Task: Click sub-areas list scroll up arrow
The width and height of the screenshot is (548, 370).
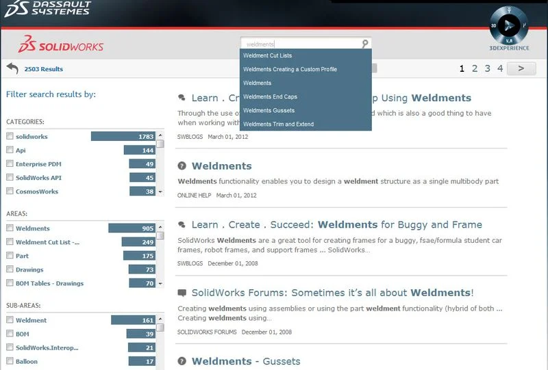Action: click(x=160, y=319)
